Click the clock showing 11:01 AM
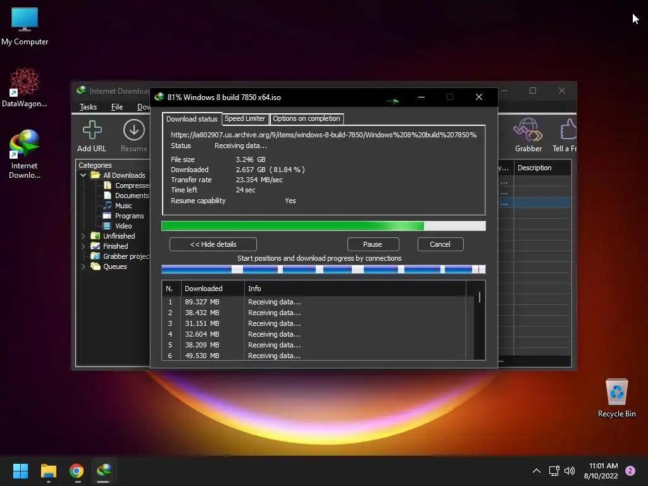 603,466
